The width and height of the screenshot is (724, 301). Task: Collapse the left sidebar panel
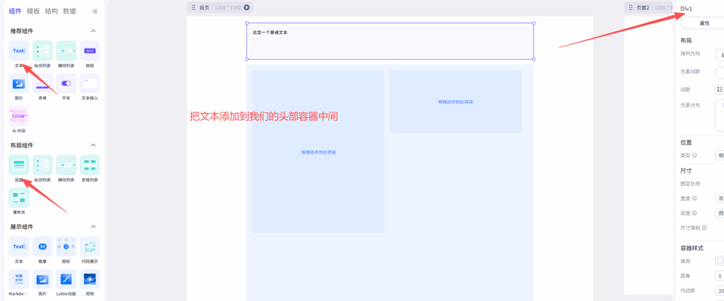pyautogui.click(x=95, y=12)
